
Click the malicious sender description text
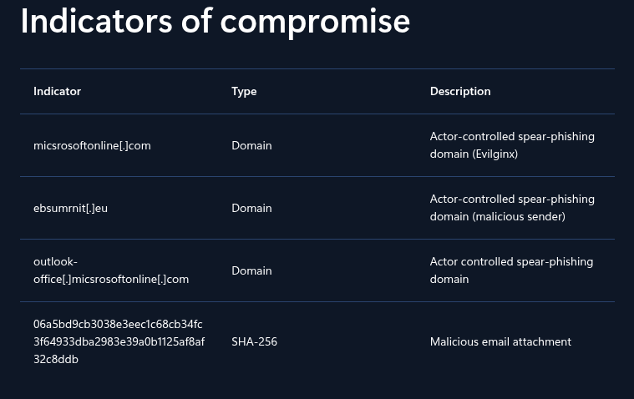click(512, 208)
